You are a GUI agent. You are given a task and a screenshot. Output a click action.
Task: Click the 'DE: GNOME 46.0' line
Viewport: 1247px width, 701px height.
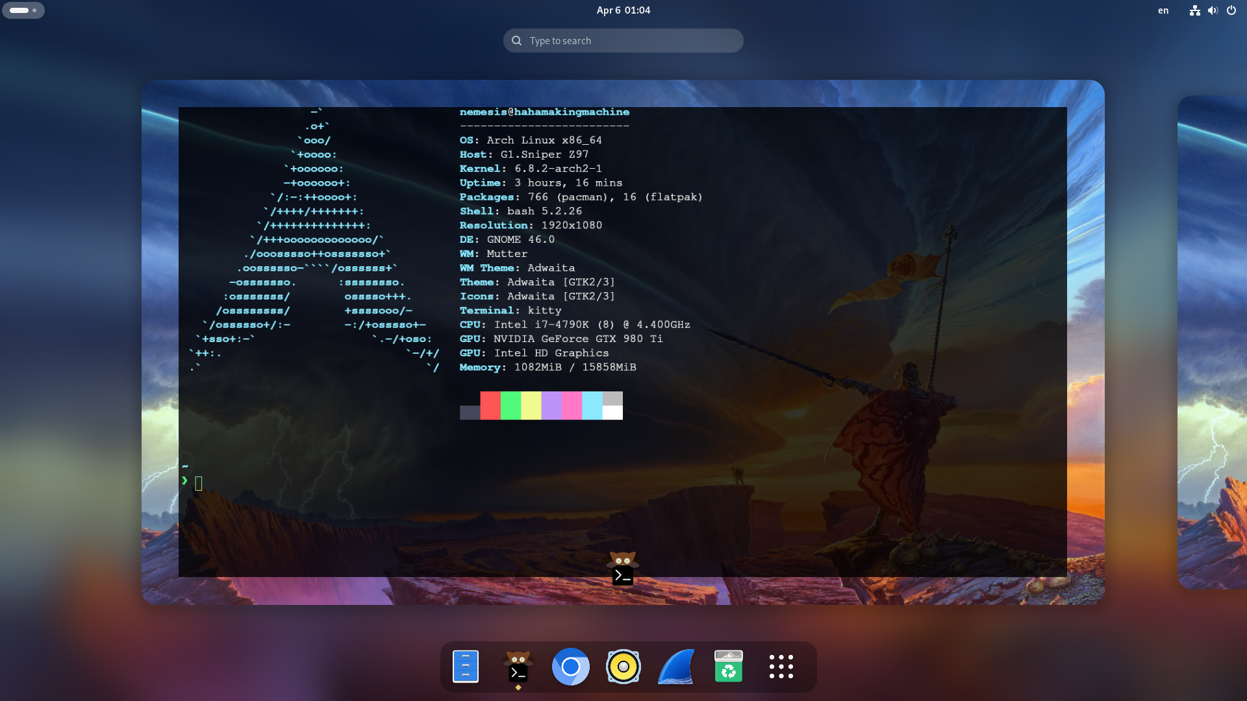(507, 240)
